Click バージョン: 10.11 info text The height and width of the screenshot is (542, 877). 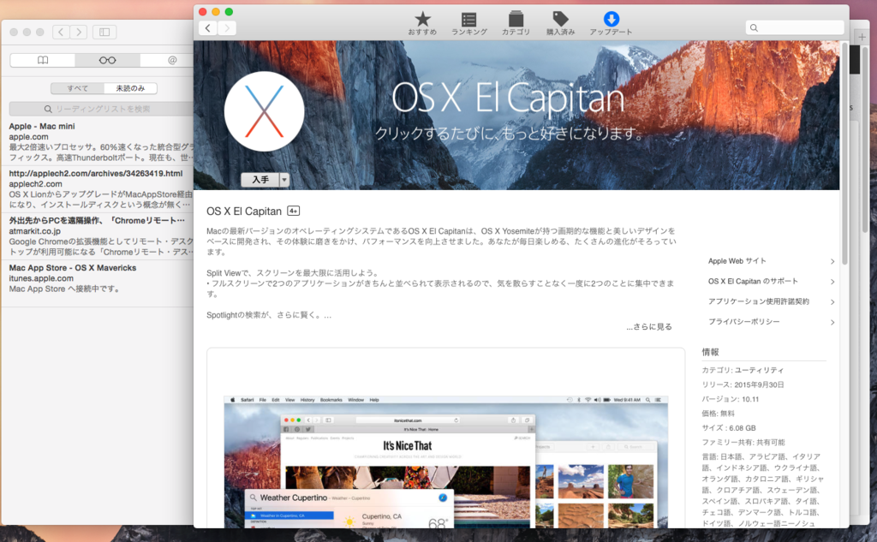(730, 399)
